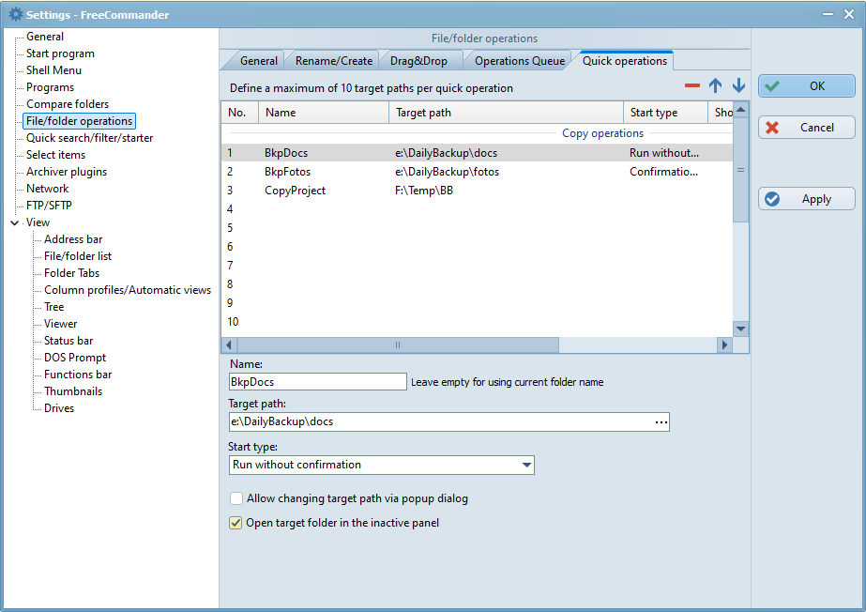This screenshot has width=866, height=612.
Task: Select the BkpFotos row in list
Action: point(478,172)
